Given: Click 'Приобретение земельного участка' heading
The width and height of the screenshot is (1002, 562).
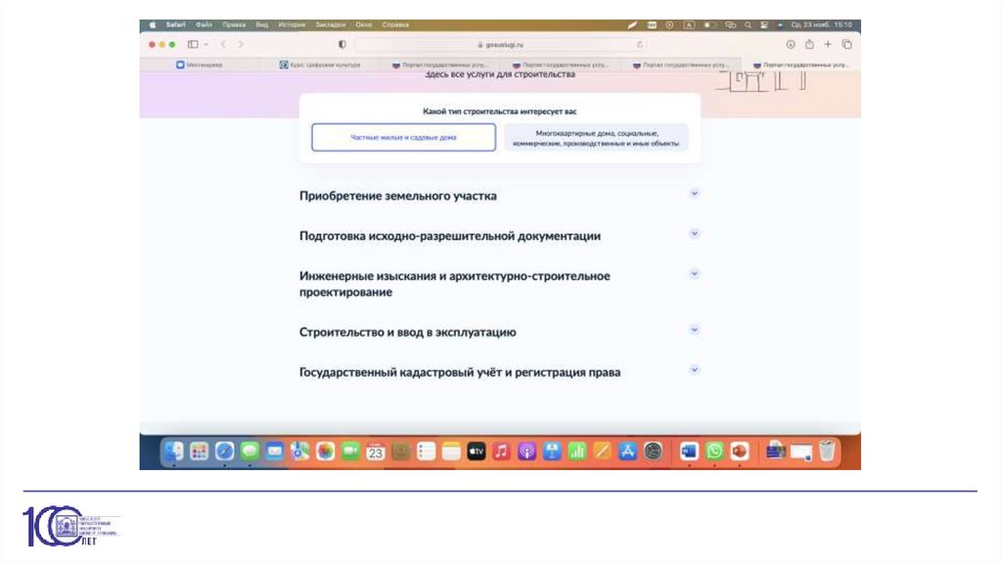Looking at the screenshot, I should pyautogui.click(x=397, y=196).
